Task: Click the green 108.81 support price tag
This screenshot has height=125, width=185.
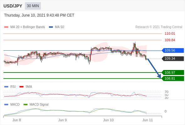Action: pyautogui.click(x=173, y=78)
